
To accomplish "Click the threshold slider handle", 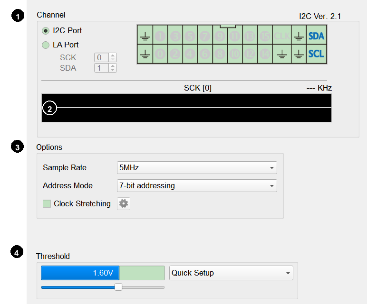I will click(118, 287).
